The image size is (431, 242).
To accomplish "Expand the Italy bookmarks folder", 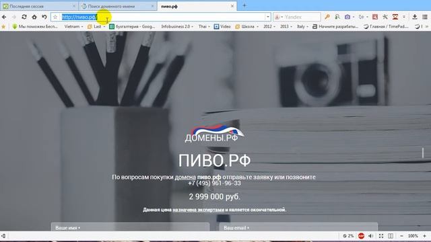I will pyautogui.click(x=302, y=27).
